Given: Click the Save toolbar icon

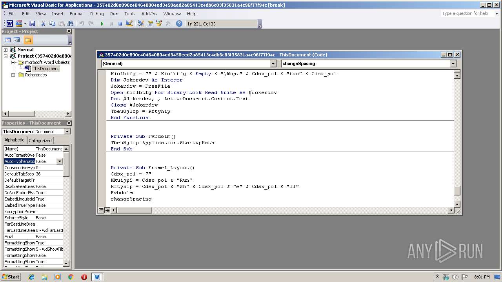Looking at the screenshot, I should click(32, 24).
